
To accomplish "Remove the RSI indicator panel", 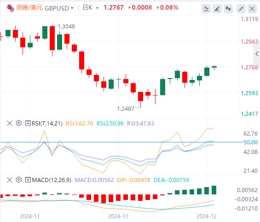I will click(10, 123).
